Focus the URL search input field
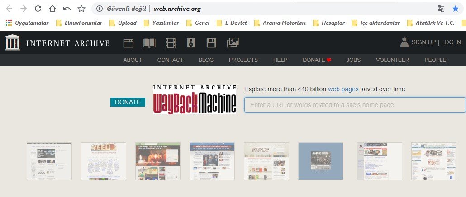Viewport: 466px width, 197px height. pyautogui.click(x=355, y=105)
